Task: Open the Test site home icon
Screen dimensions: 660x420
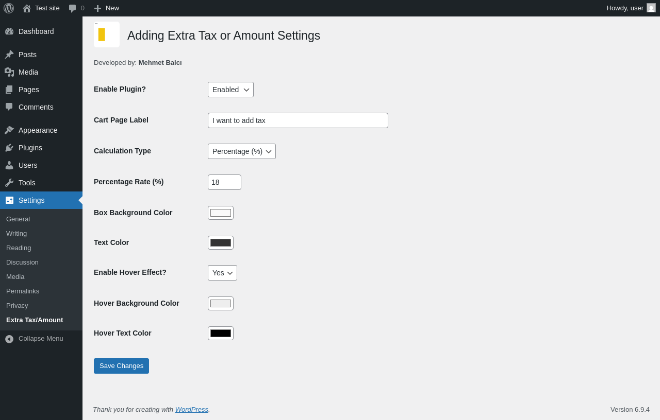Action: pos(27,8)
